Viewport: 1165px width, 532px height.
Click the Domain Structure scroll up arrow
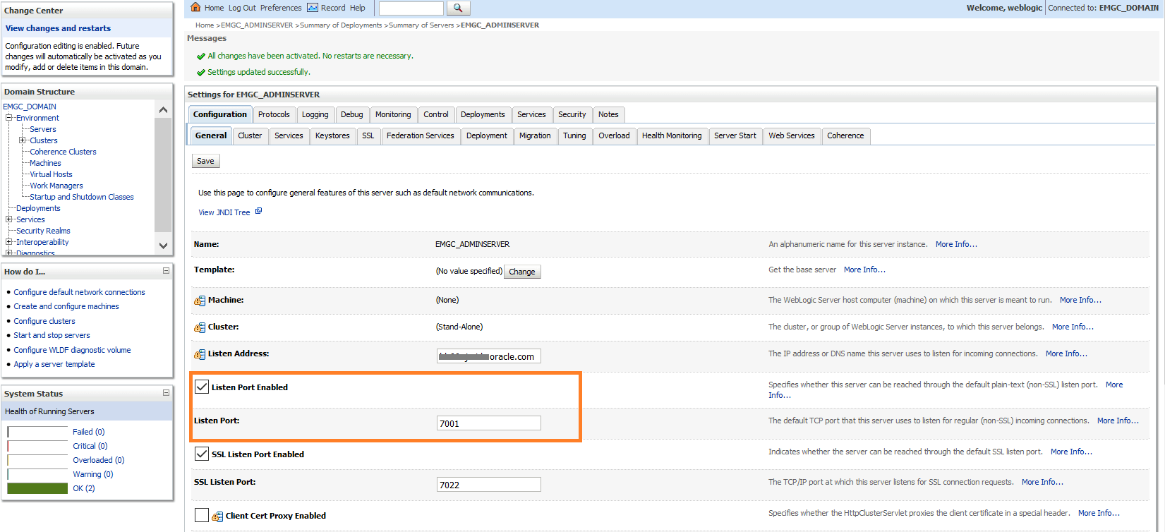(163, 110)
